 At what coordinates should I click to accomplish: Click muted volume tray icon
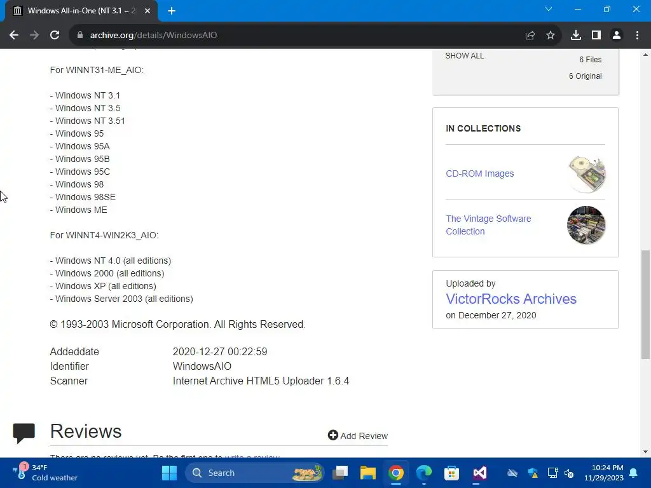click(x=569, y=473)
